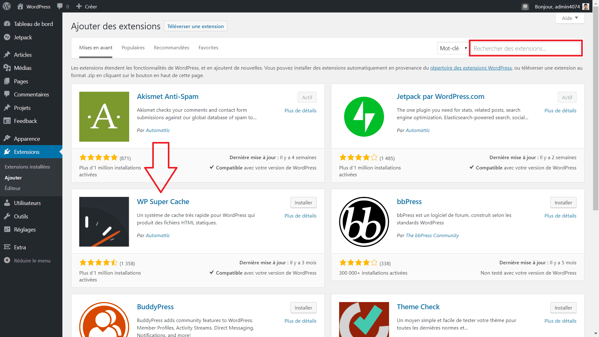Click the WP Super Cache plugin thumbnail
The height and width of the screenshot is (337, 599).
coord(104,222)
